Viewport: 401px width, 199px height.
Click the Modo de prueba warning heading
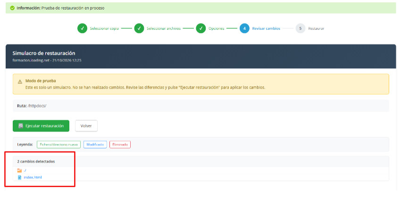41,81
